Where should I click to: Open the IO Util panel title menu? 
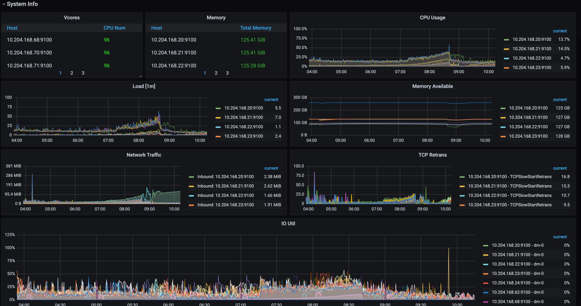click(x=288, y=224)
